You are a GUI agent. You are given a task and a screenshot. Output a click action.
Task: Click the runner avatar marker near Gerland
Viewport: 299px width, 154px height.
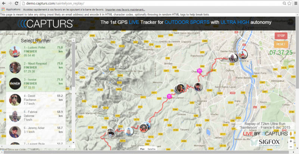[243, 54]
